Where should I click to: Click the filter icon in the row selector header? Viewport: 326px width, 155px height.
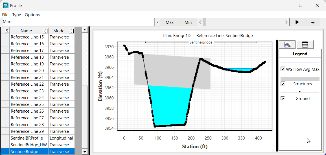point(7,31)
